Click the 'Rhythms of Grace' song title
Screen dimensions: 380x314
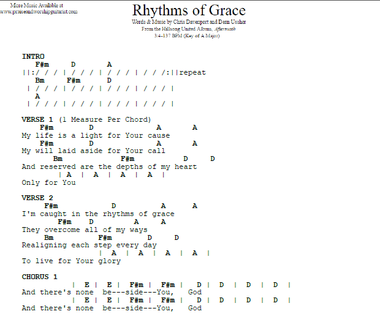[189, 10]
